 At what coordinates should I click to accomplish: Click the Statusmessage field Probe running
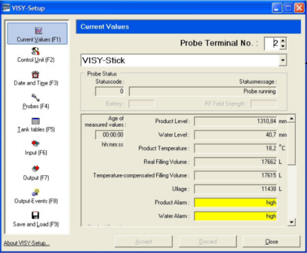click(203, 91)
